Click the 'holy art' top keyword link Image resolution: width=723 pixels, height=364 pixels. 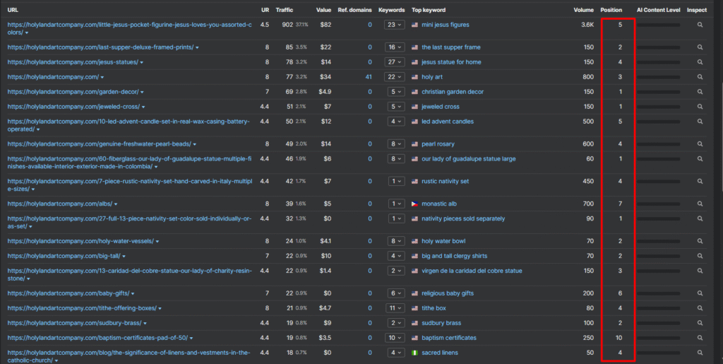[433, 77]
